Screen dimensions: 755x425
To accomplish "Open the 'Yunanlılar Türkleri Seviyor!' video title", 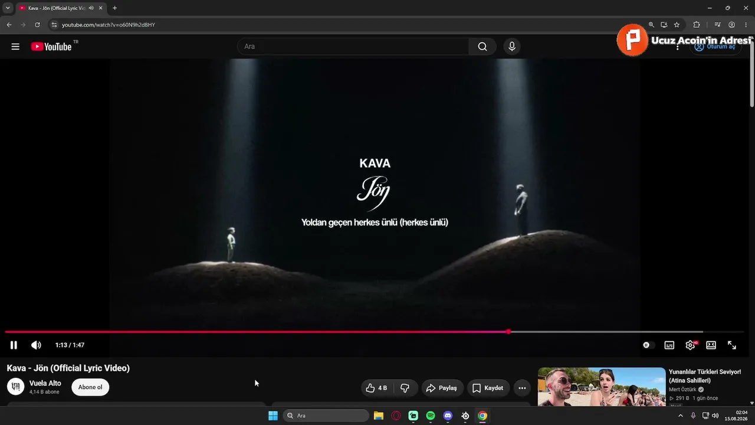I will pos(705,376).
